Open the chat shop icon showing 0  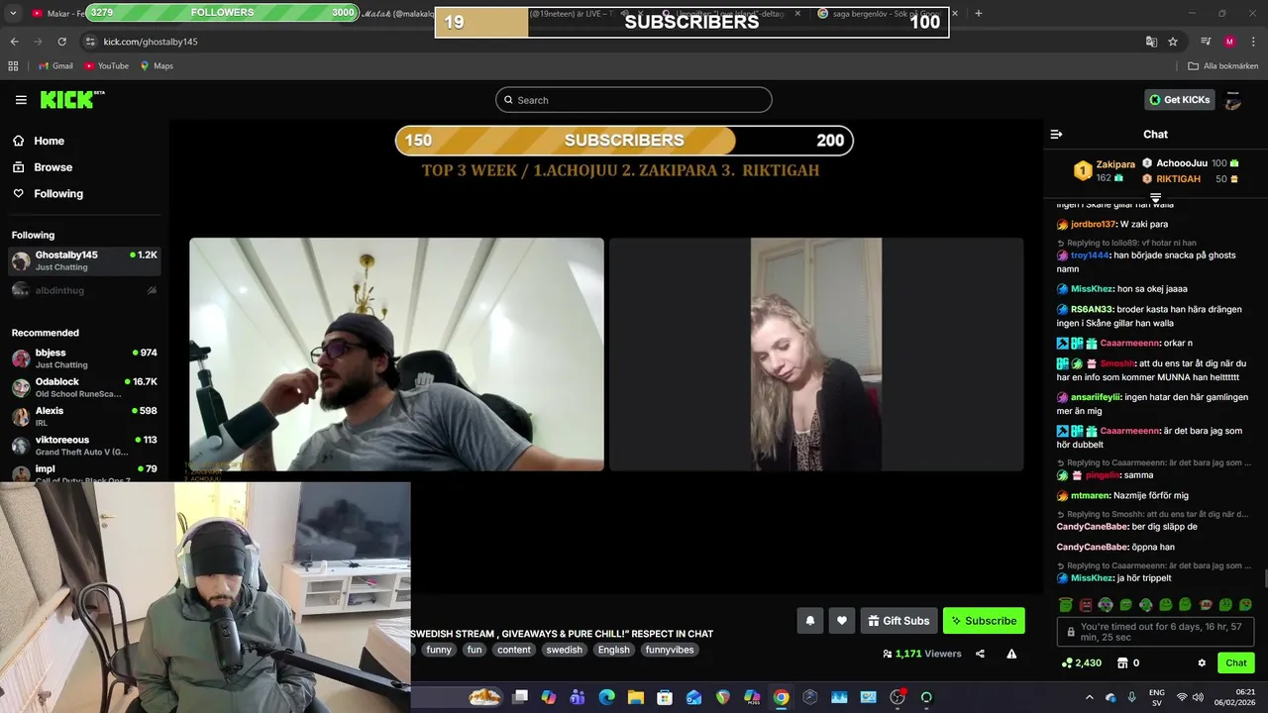point(1128,663)
